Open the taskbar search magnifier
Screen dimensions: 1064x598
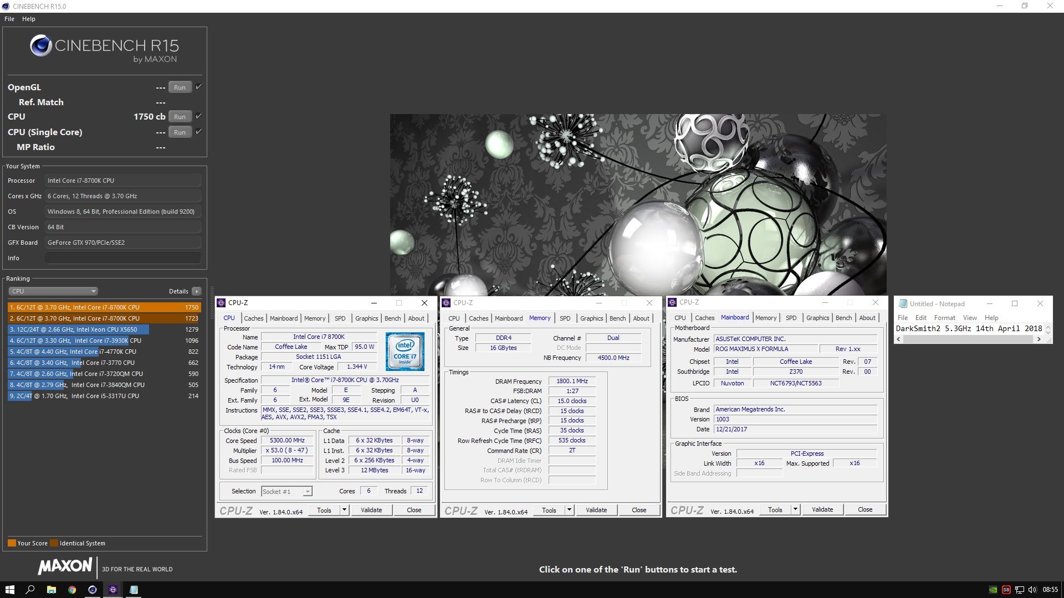[x=30, y=590]
